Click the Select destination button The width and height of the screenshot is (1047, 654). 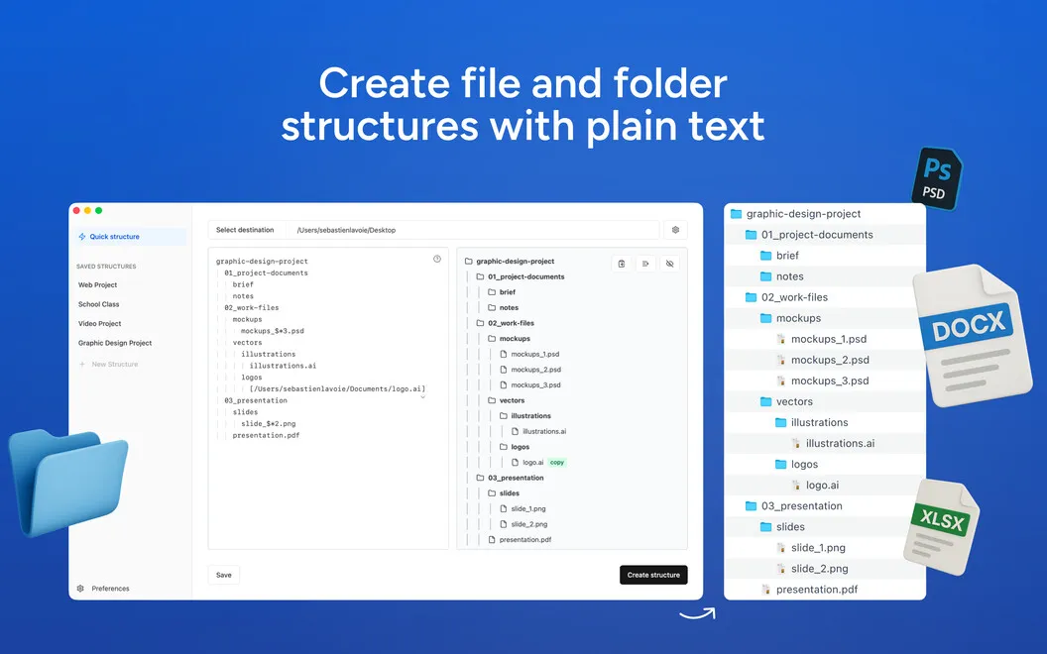[x=245, y=230]
